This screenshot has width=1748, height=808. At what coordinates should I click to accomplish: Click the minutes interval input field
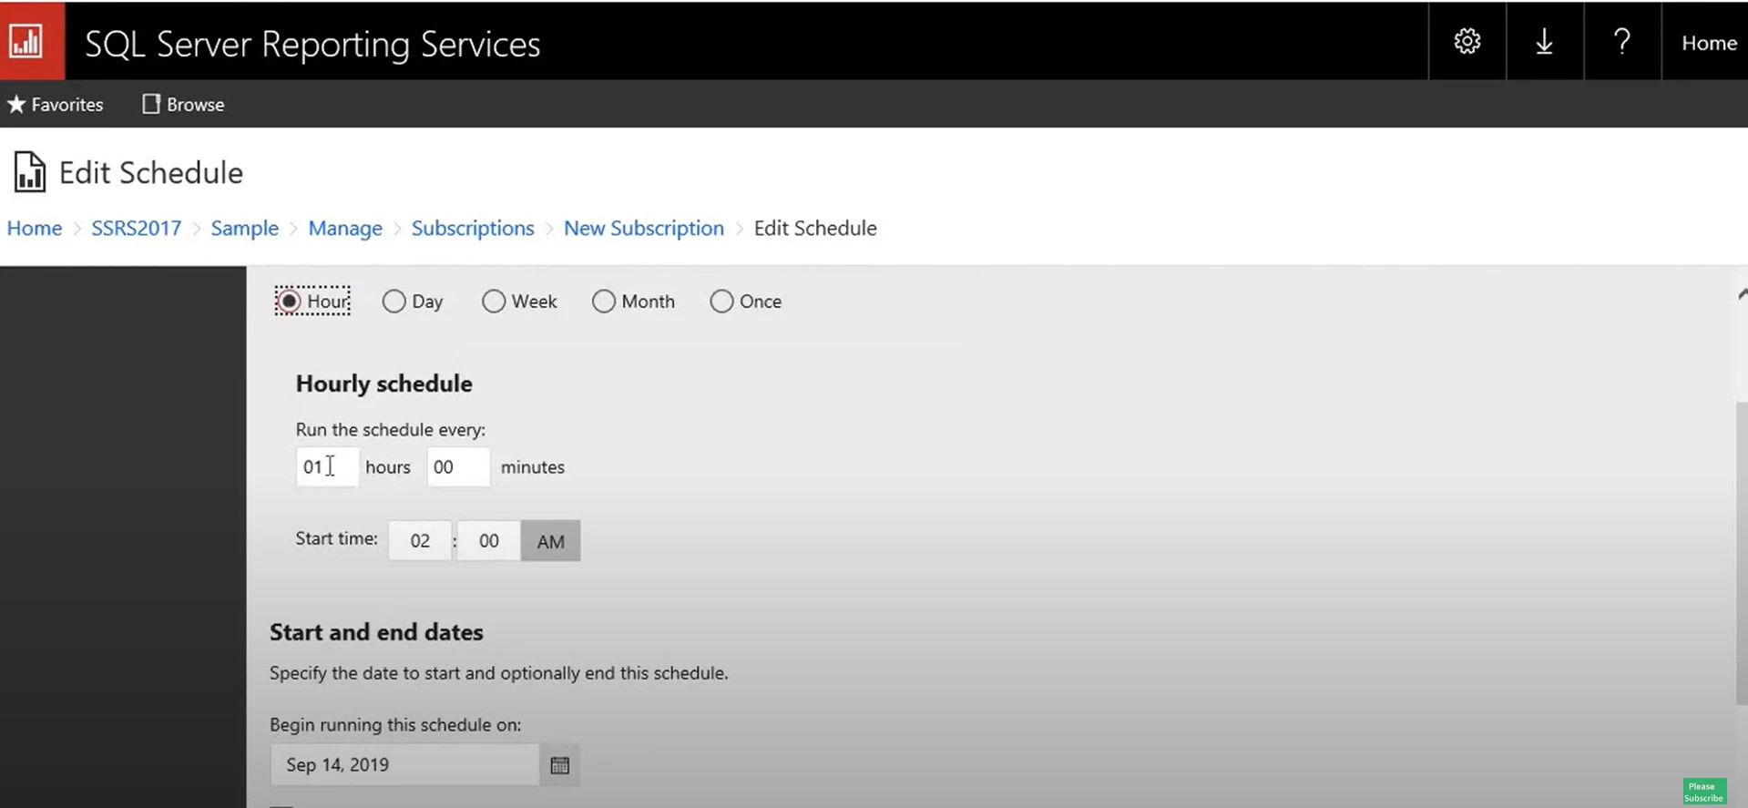pyautogui.click(x=457, y=467)
